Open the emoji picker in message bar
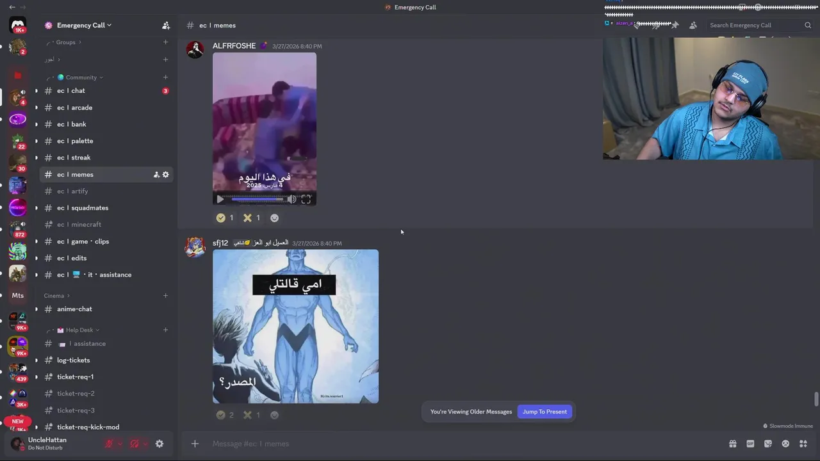Screen dimensions: 820x461 coord(785,444)
